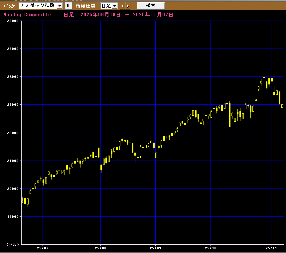This screenshot has width=286, height=253.
Task: Click the Nasdaq Composite chart title
Action: [x=27, y=15]
